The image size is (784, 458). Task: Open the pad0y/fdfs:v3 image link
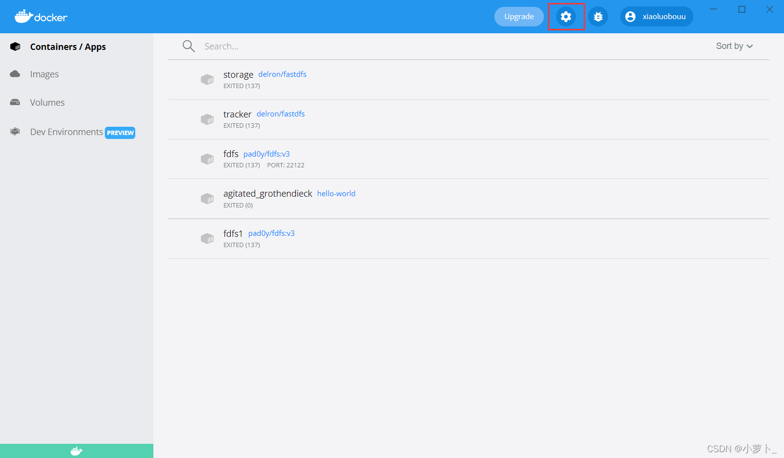click(266, 153)
